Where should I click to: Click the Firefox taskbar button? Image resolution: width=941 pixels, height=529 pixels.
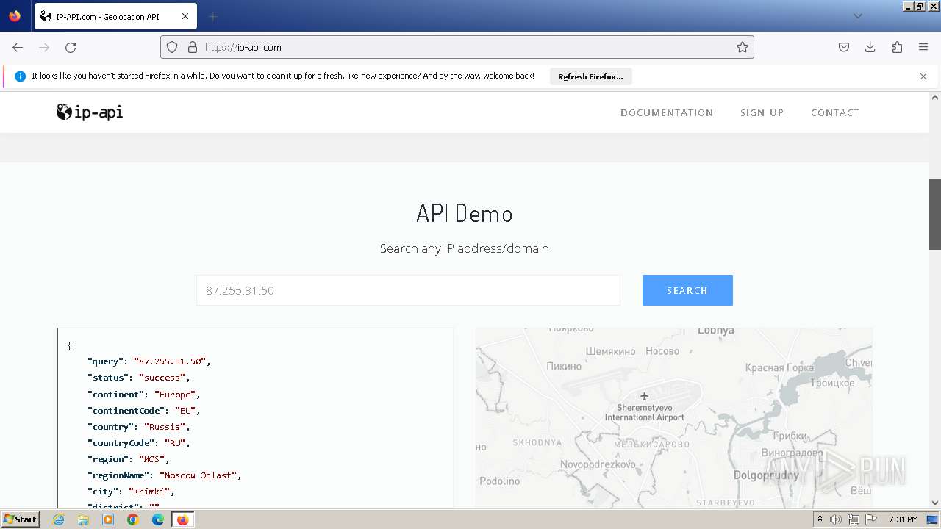183,519
